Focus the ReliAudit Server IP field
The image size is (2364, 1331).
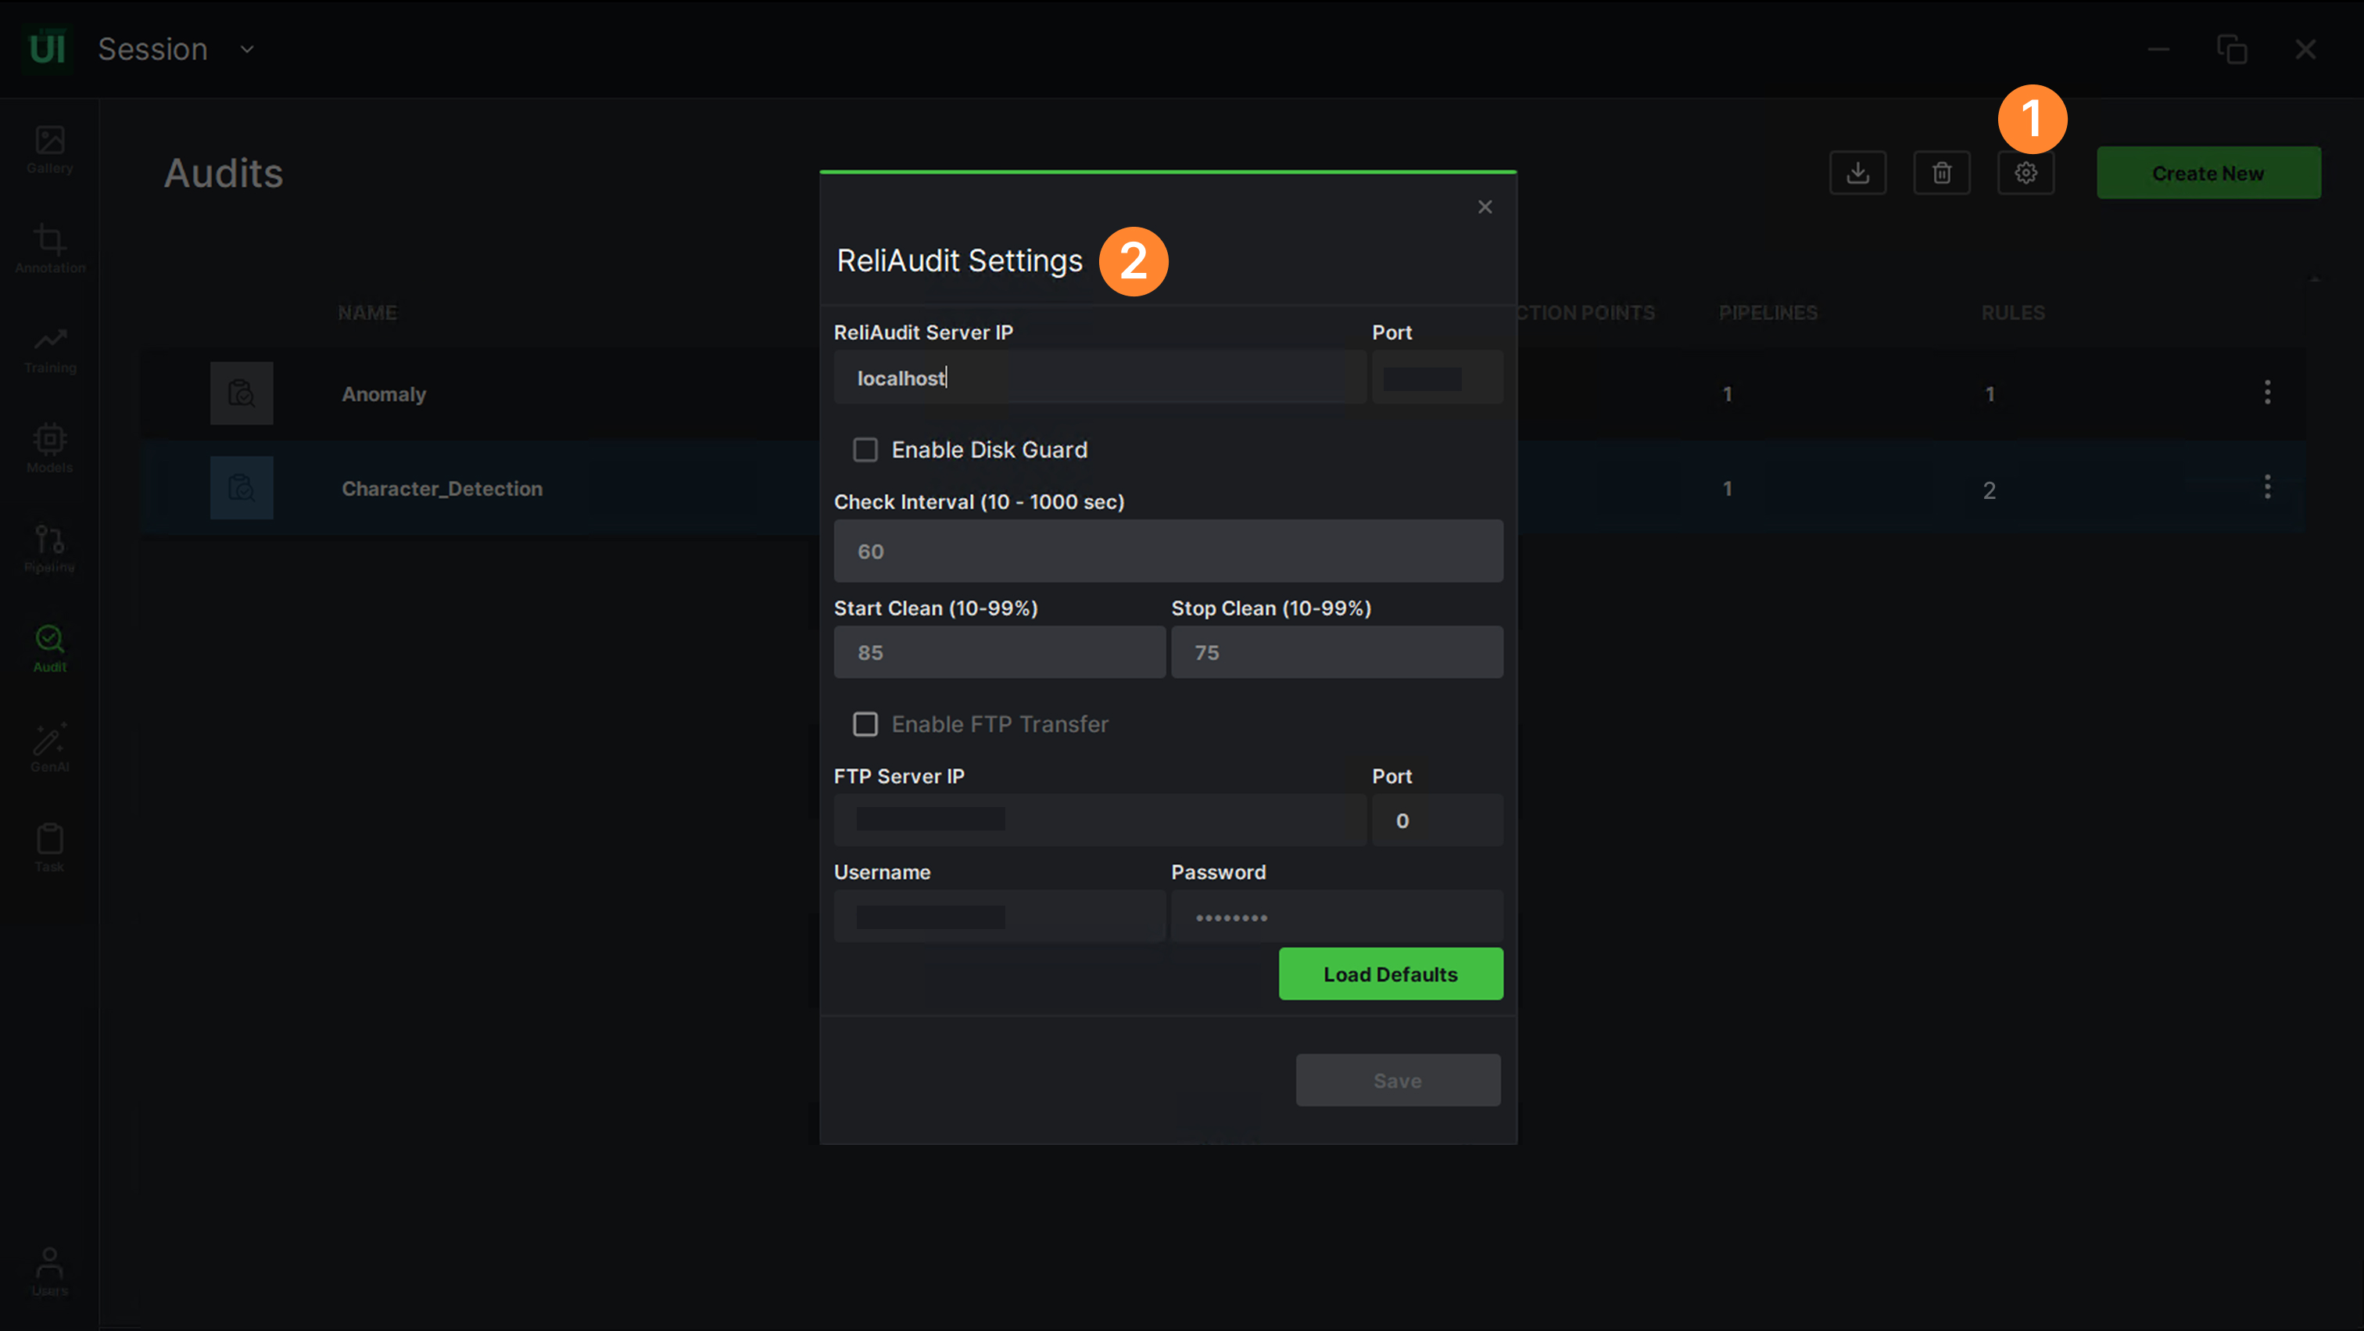coord(1099,377)
